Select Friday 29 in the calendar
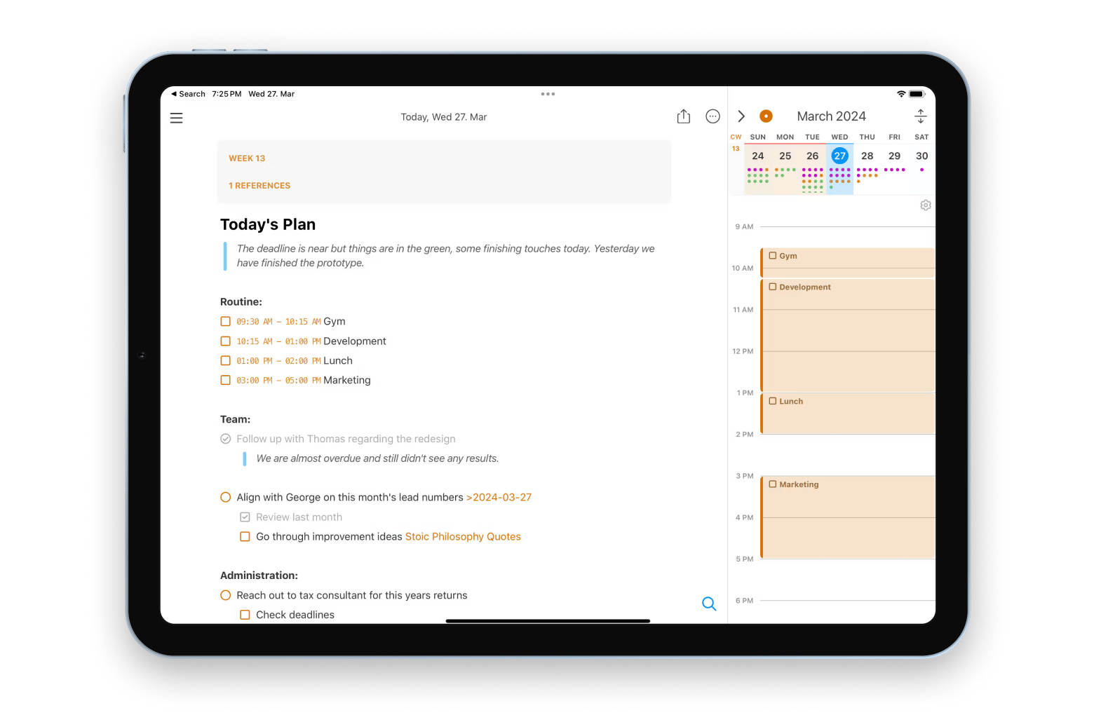The image size is (1094, 722). (895, 156)
